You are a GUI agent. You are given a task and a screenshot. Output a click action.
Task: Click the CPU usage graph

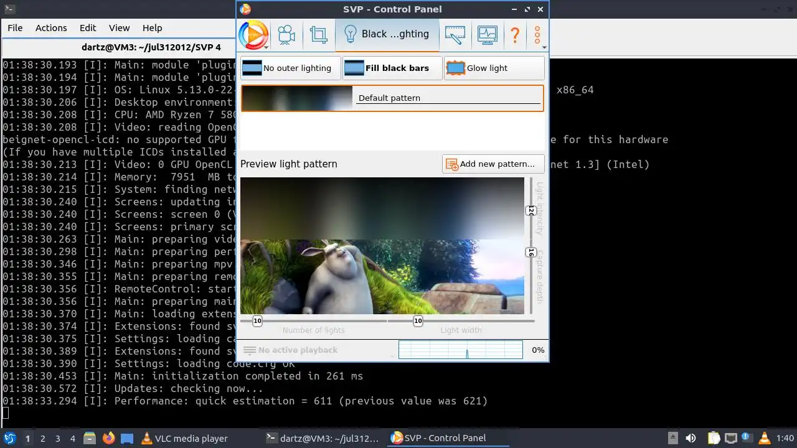click(x=461, y=350)
